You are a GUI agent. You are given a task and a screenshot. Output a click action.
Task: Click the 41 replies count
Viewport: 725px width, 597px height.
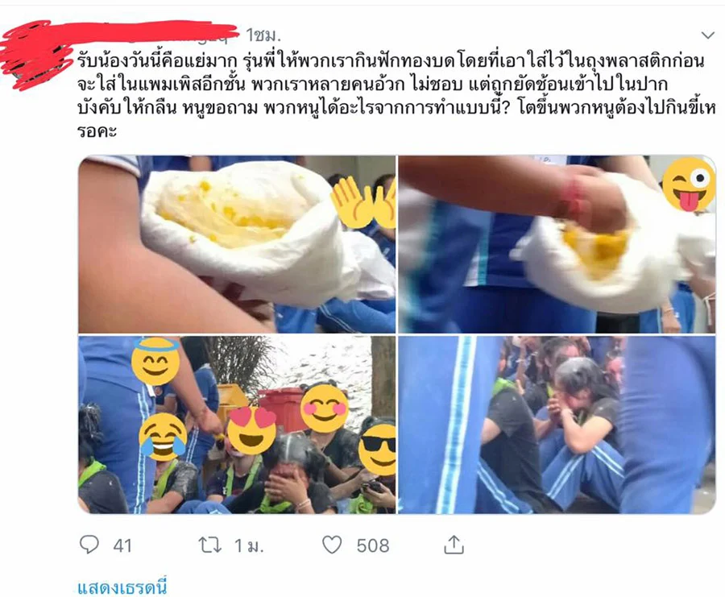[x=122, y=545]
